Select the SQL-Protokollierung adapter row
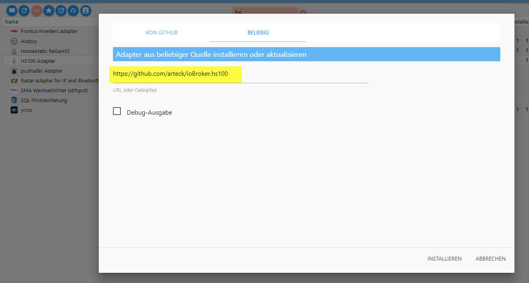The width and height of the screenshot is (529, 283). (44, 100)
